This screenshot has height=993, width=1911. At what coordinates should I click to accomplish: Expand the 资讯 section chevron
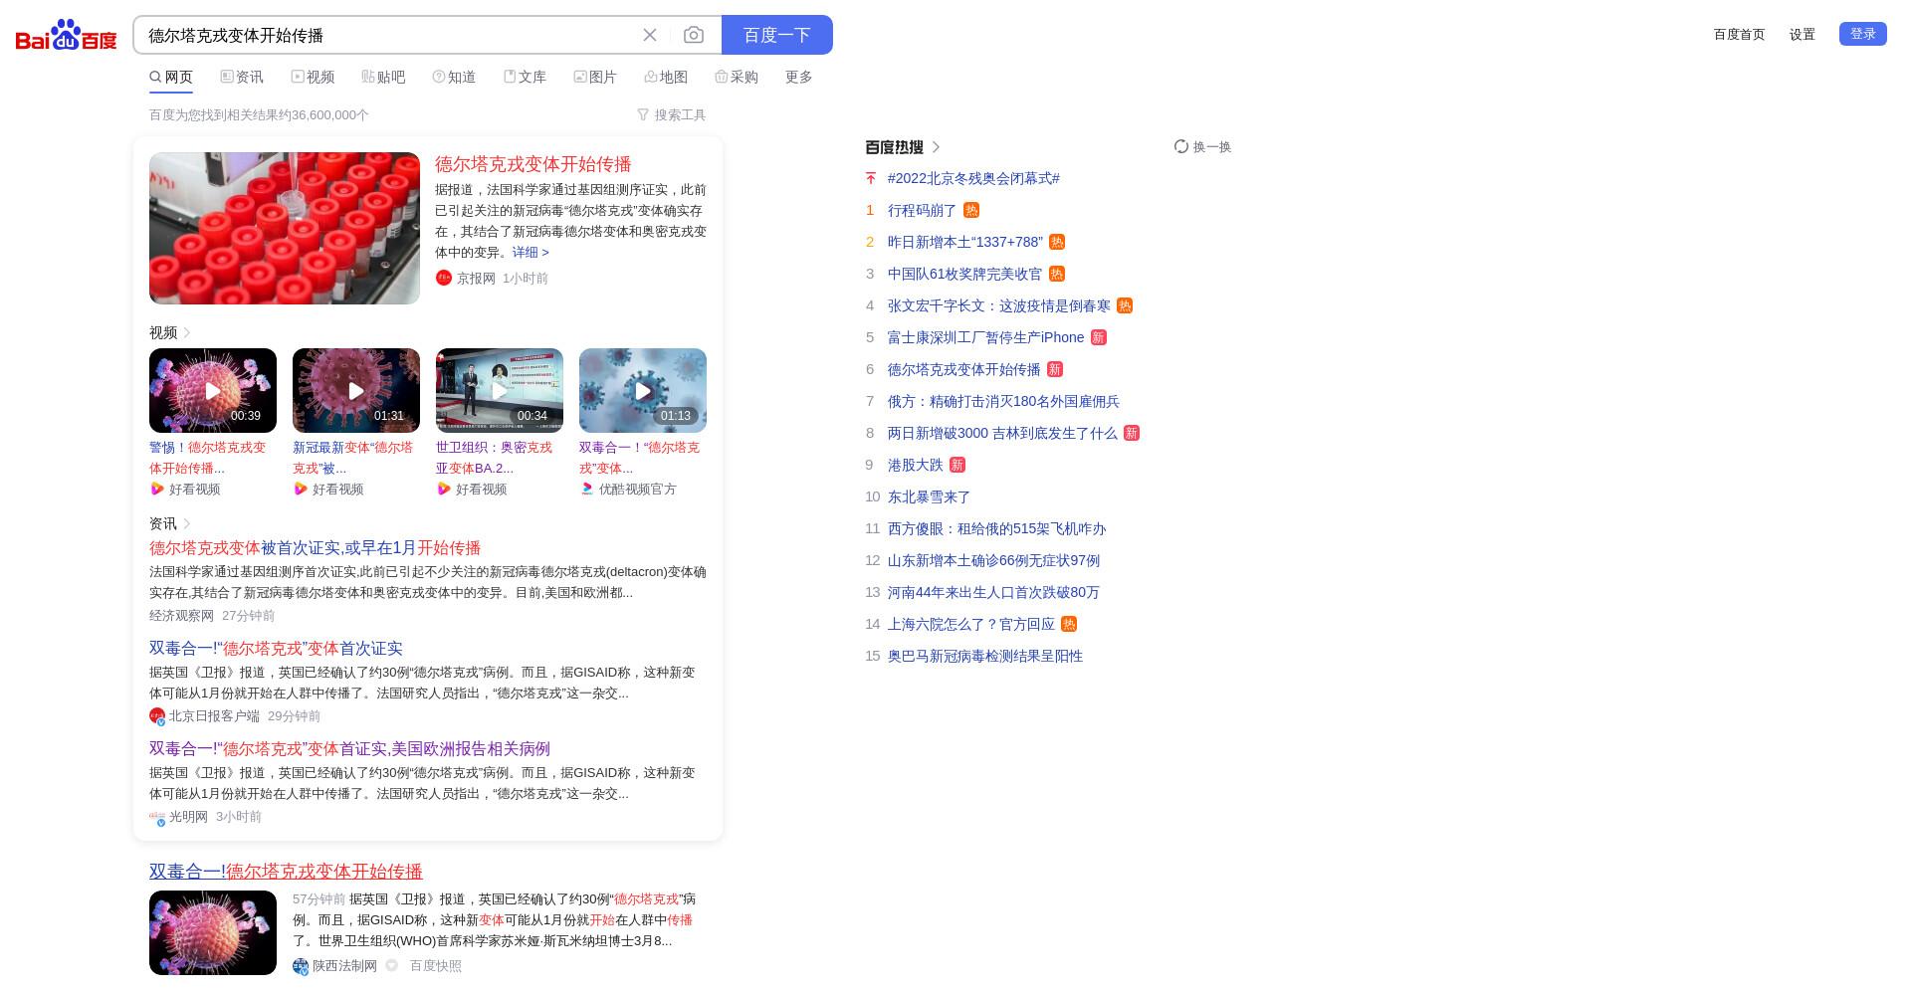coord(187,523)
